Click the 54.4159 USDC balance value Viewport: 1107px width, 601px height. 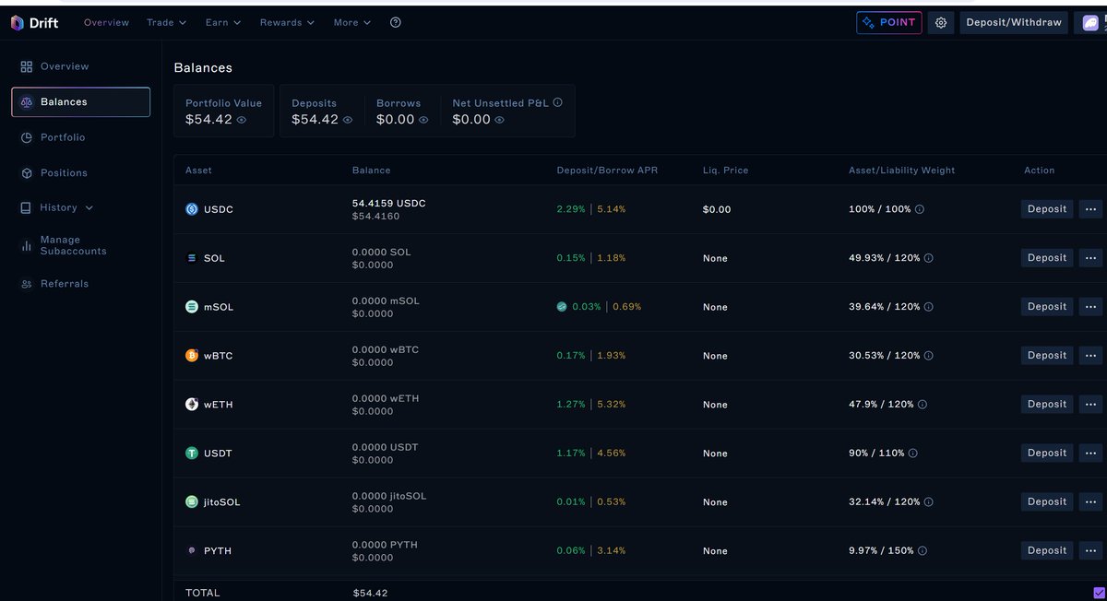click(389, 203)
